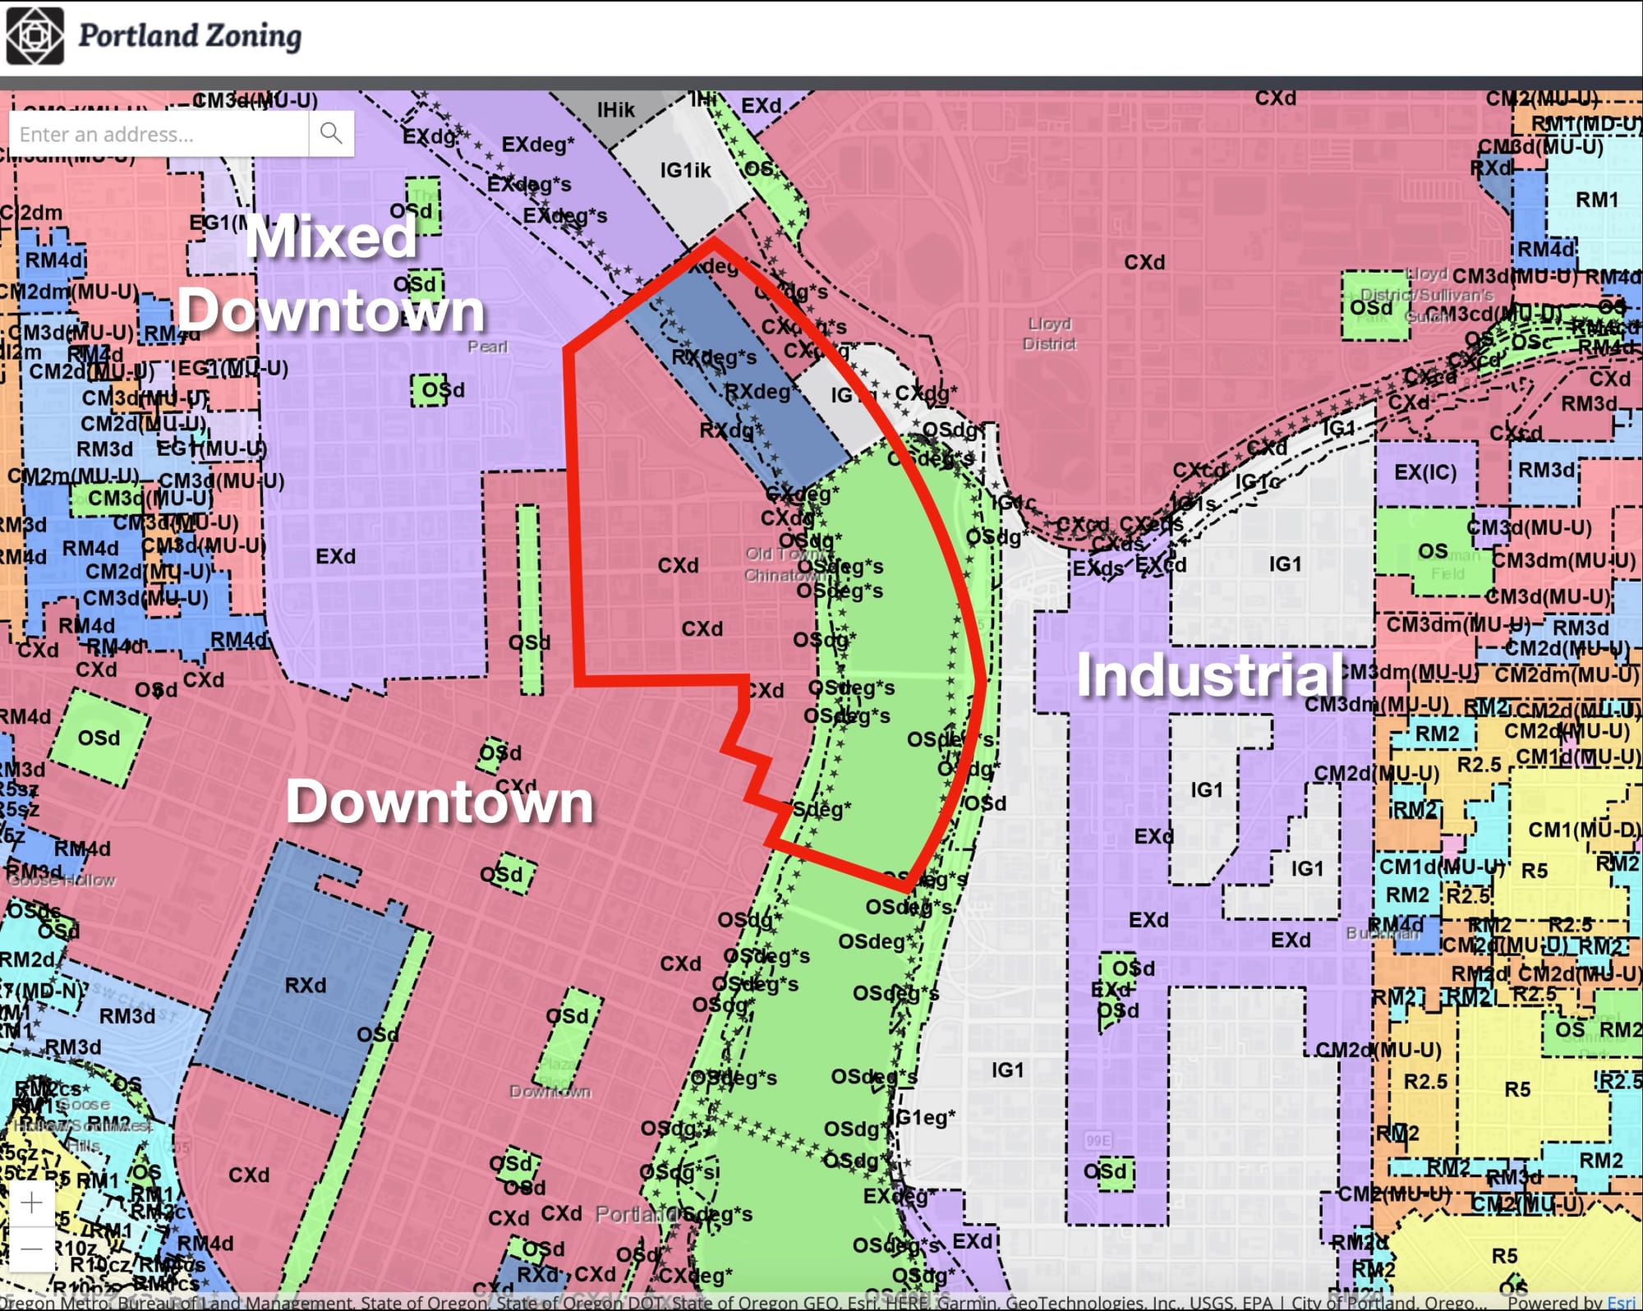Click the Portland Zoning title text
The height and width of the screenshot is (1311, 1643).
(190, 36)
